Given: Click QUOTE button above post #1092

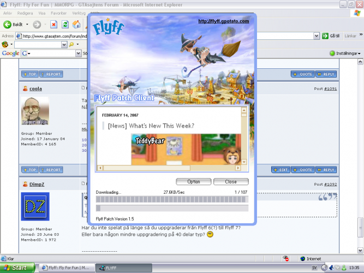Looking at the screenshot, I should [x=303, y=170].
